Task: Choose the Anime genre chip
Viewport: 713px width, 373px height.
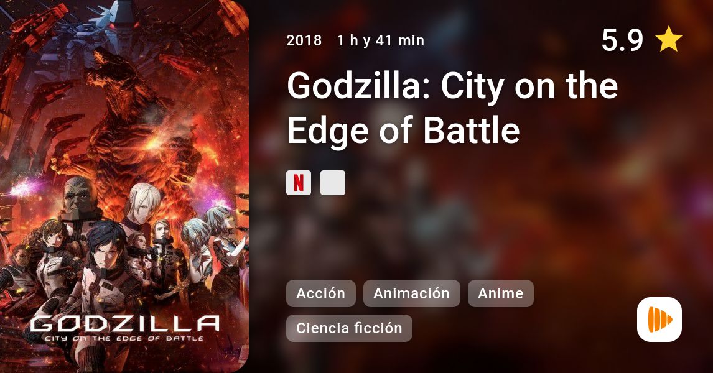Action: click(501, 293)
